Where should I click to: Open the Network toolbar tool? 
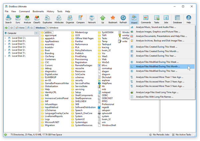pyautogui.click(x=92, y=19)
